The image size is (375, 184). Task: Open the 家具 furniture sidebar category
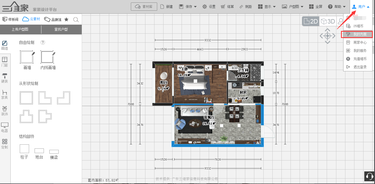[5, 94]
